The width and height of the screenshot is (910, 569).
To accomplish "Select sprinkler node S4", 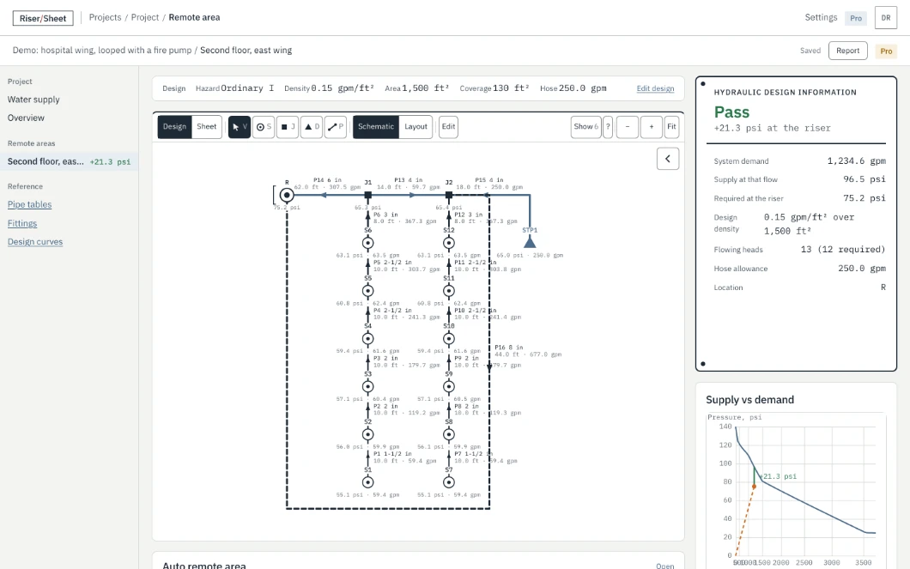I will [x=368, y=339].
